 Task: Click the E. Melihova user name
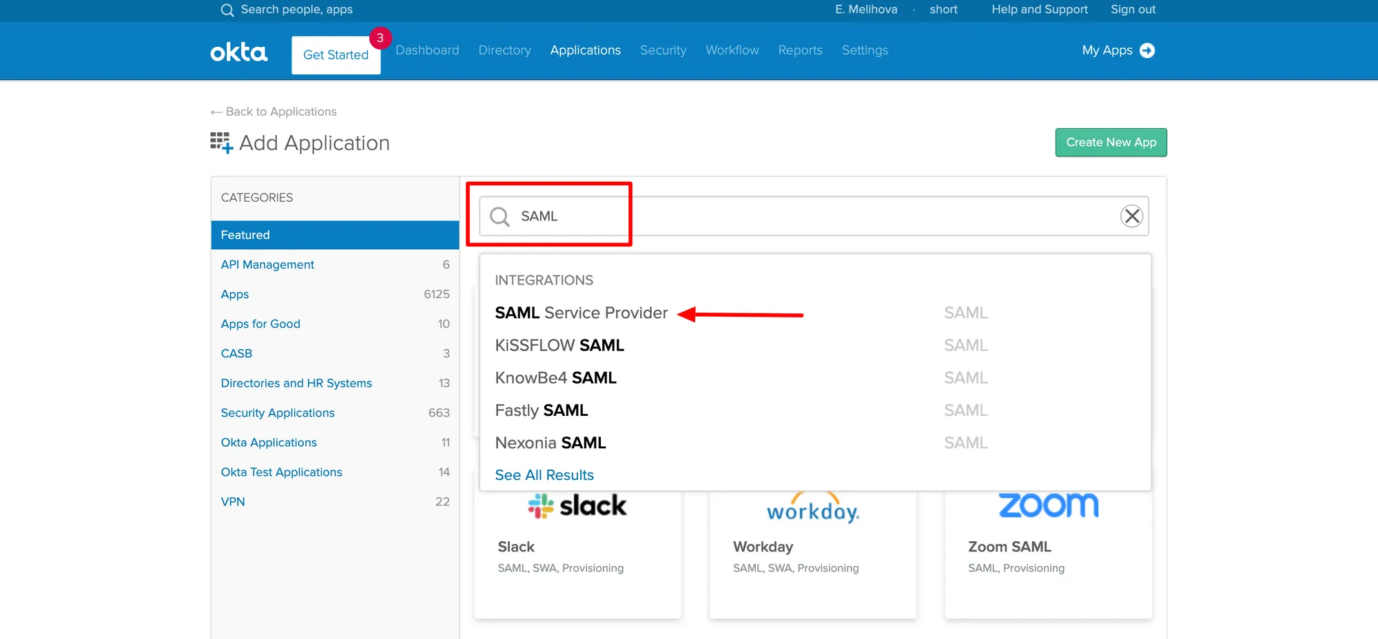[866, 10]
